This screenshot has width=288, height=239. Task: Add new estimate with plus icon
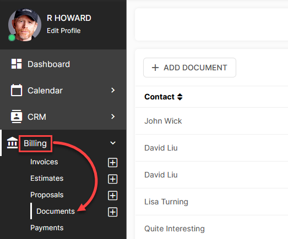[x=112, y=179]
